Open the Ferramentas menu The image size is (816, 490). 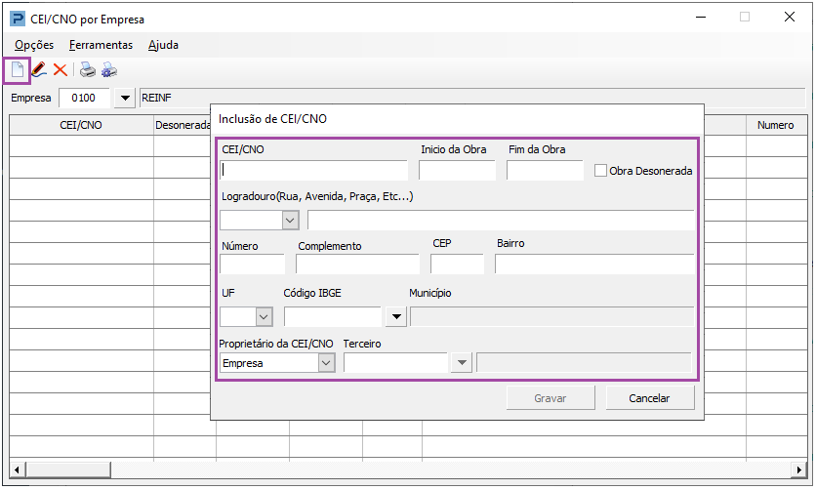coord(101,45)
